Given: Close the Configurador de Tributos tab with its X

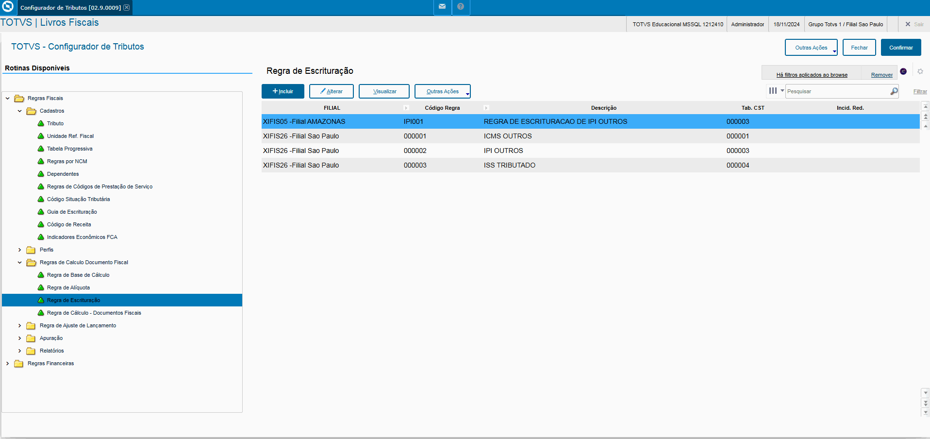Looking at the screenshot, I should pyautogui.click(x=127, y=7).
